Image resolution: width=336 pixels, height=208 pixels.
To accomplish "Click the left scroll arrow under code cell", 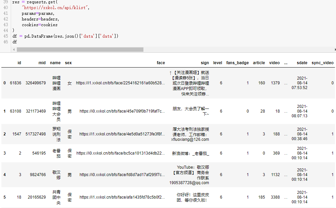I will tap(14, 49).
